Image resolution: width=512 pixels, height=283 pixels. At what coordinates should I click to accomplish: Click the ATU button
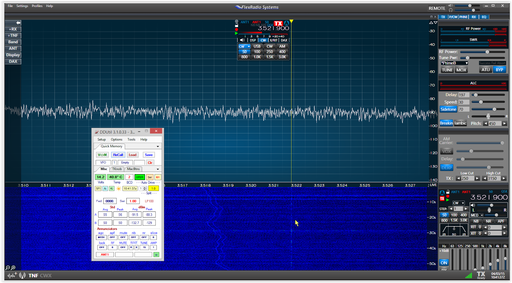(485, 70)
